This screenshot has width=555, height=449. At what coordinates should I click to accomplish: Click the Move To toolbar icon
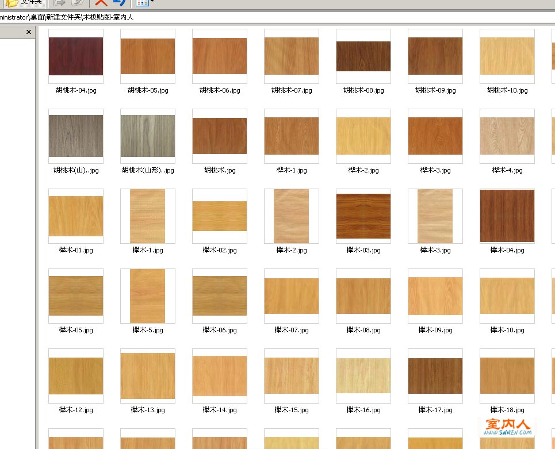tap(59, 2)
